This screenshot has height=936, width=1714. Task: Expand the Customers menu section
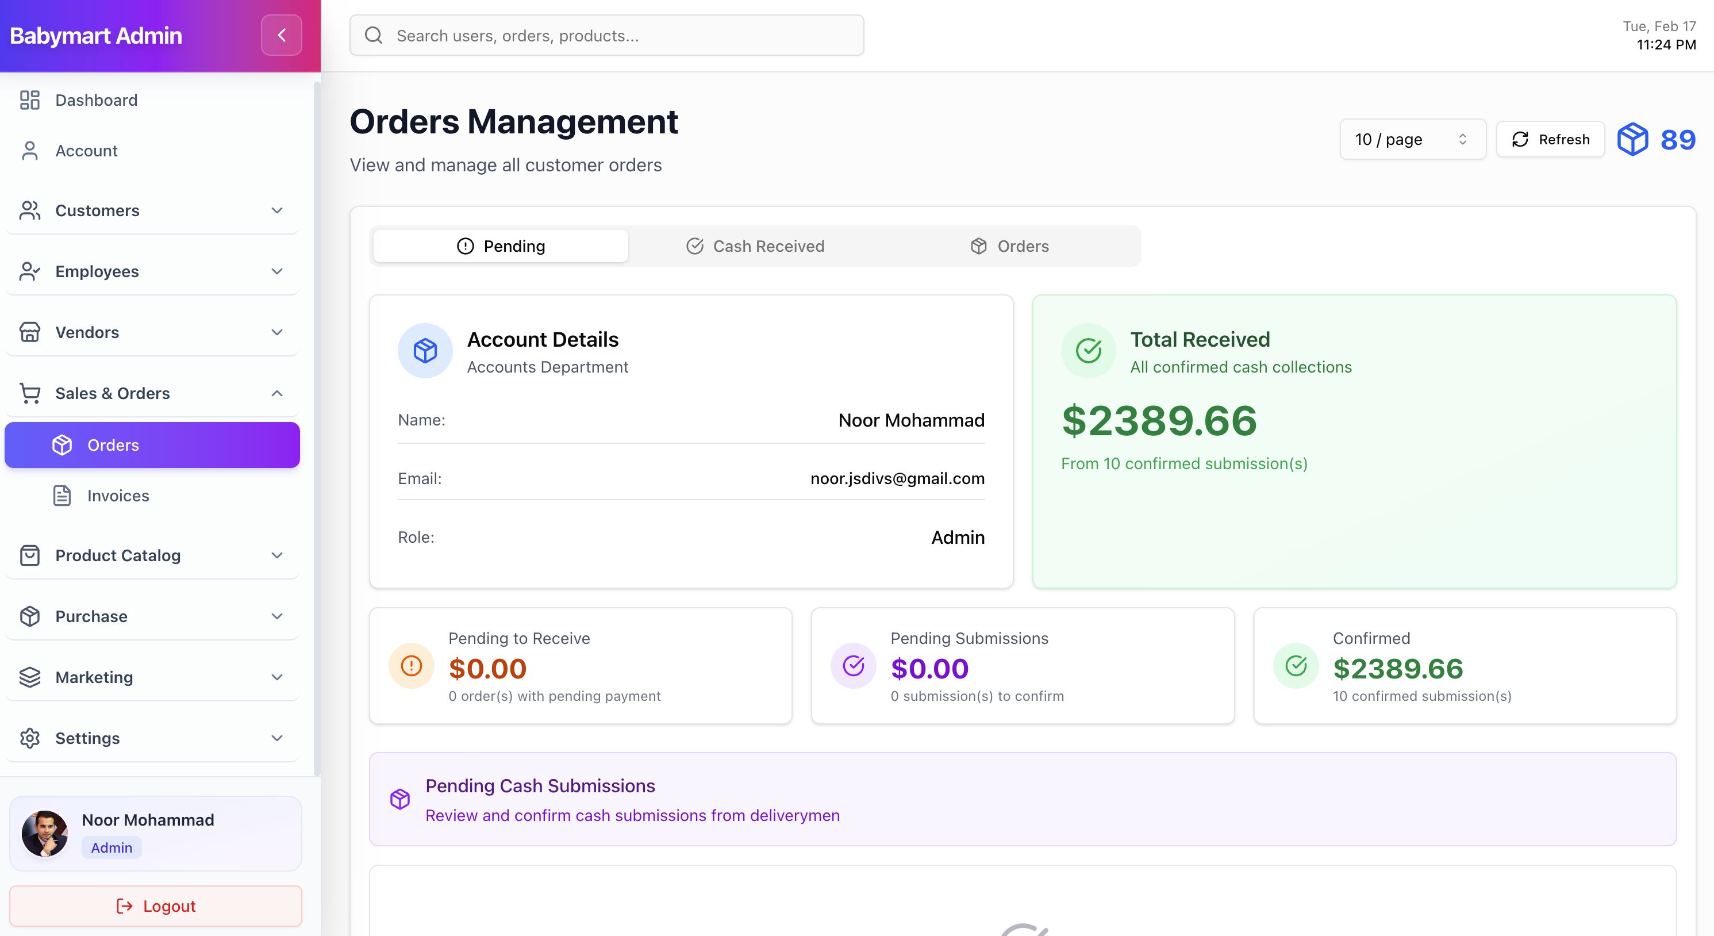click(x=152, y=210)
